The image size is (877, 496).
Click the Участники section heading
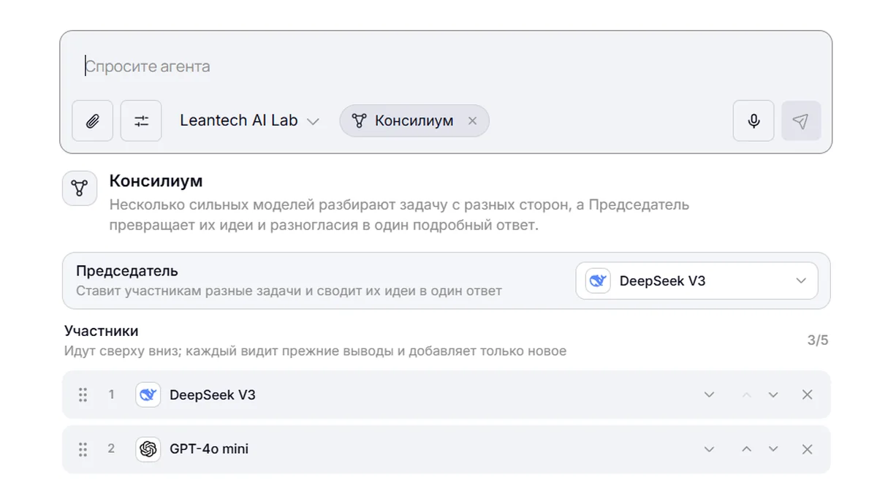102,331
